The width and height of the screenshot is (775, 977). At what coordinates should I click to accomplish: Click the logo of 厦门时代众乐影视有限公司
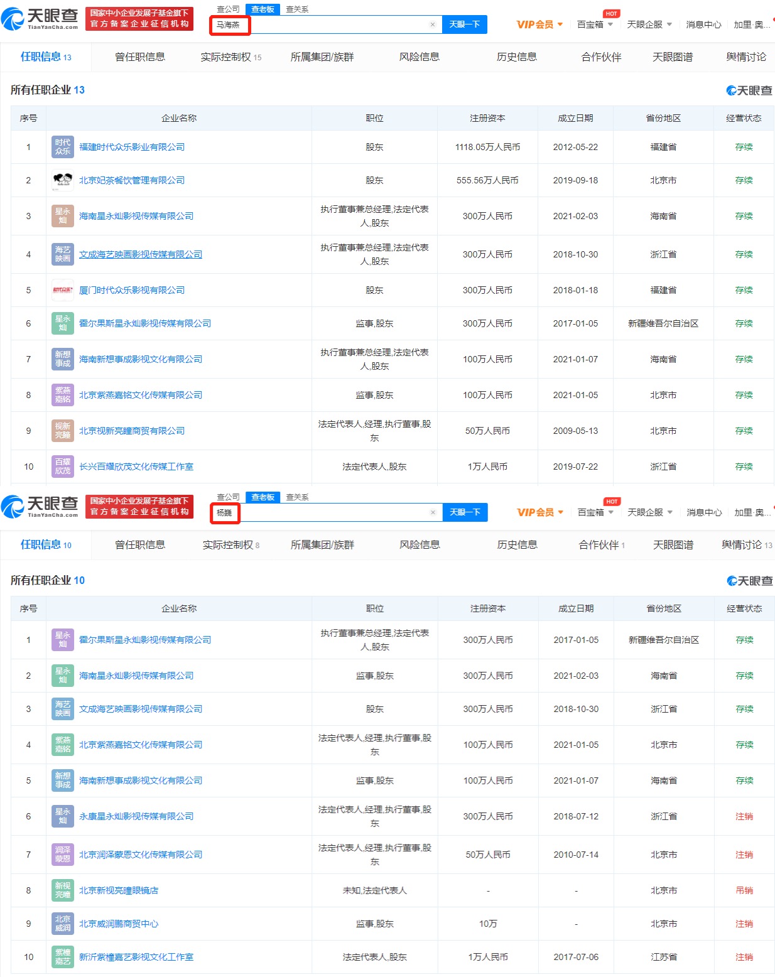point(63,290)
